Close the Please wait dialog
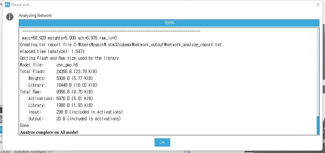 coord(318,5)
